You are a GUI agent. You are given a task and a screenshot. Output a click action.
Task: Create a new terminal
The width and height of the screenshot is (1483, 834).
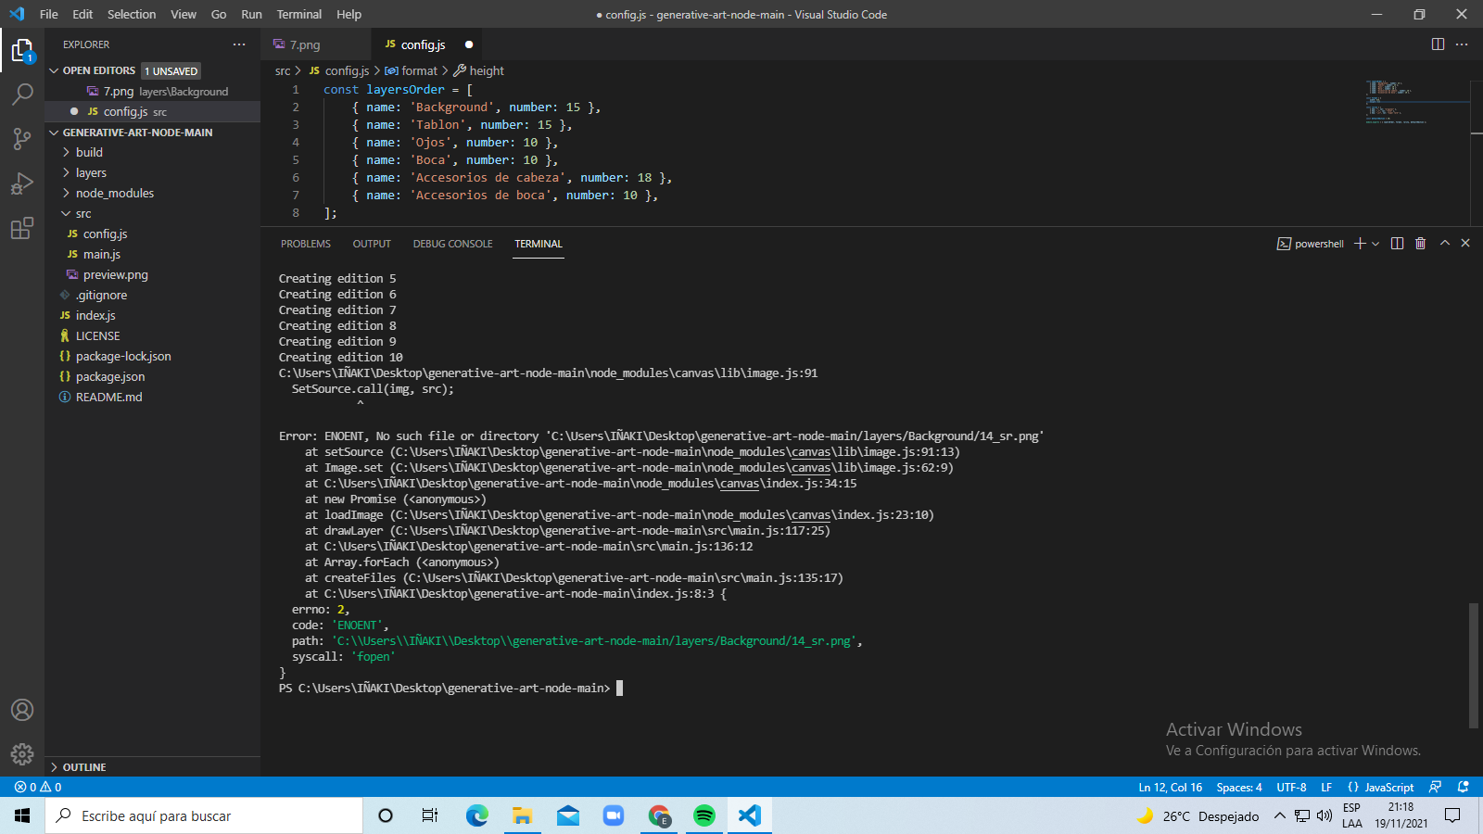[1358, 243]
